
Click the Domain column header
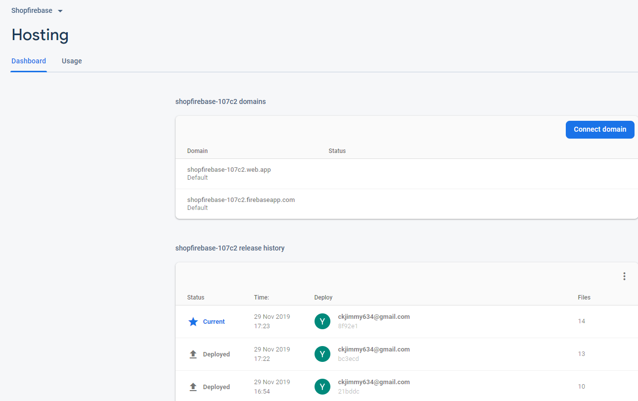[197, 150]
